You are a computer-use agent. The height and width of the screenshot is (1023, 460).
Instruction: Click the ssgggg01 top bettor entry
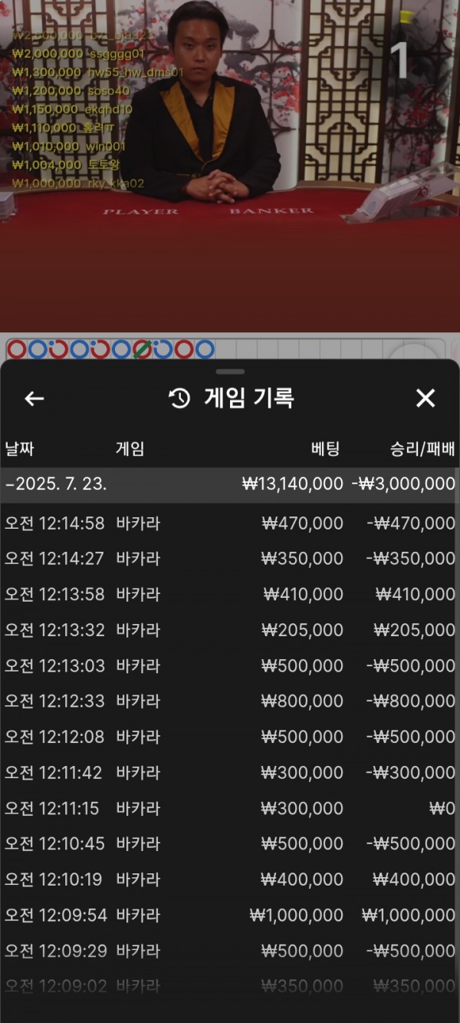click(78, 54)
